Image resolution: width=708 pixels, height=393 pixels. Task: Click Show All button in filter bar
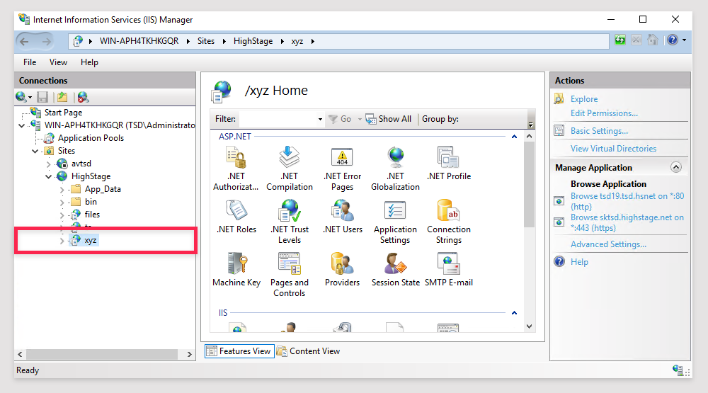tap(389, 119)
